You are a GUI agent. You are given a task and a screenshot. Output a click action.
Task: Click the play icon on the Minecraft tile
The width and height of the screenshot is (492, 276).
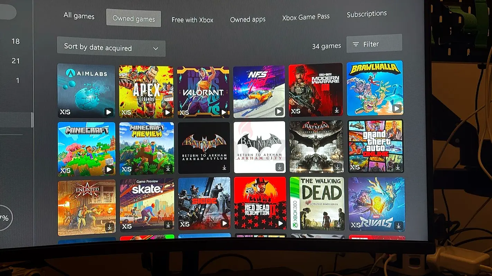pos(109,169)
